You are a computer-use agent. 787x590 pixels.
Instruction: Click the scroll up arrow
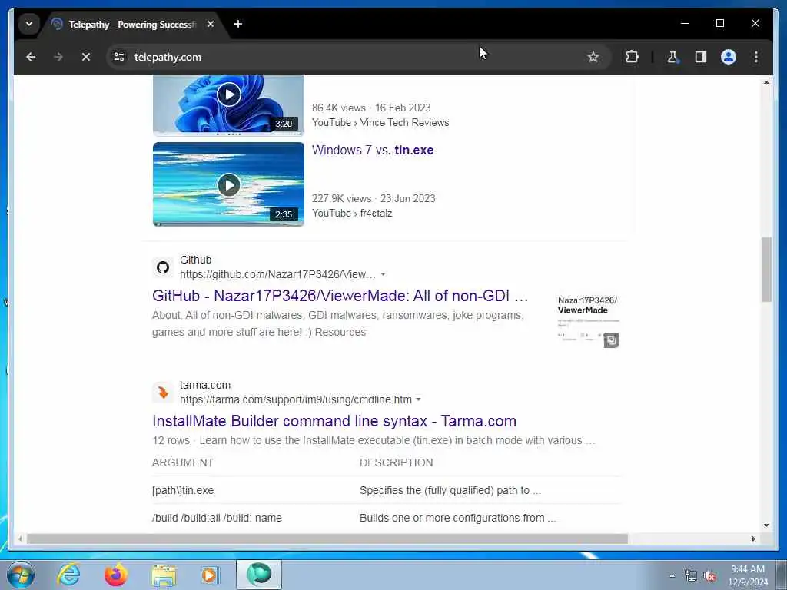pyautogui.click(x=766, y=82)
